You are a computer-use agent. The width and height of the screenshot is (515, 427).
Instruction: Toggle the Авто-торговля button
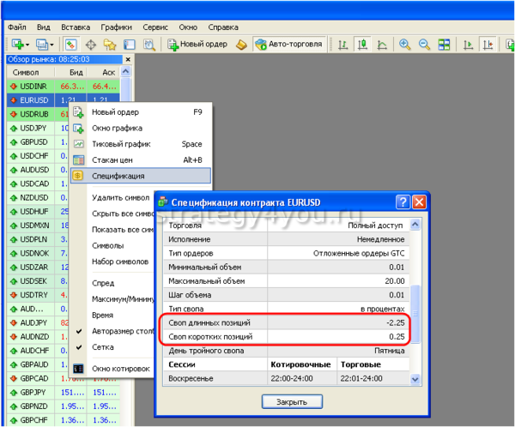289,44
